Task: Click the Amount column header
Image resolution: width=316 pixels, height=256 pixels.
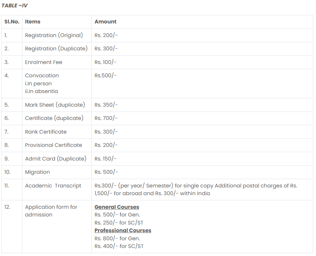Action: coord(105,22)
